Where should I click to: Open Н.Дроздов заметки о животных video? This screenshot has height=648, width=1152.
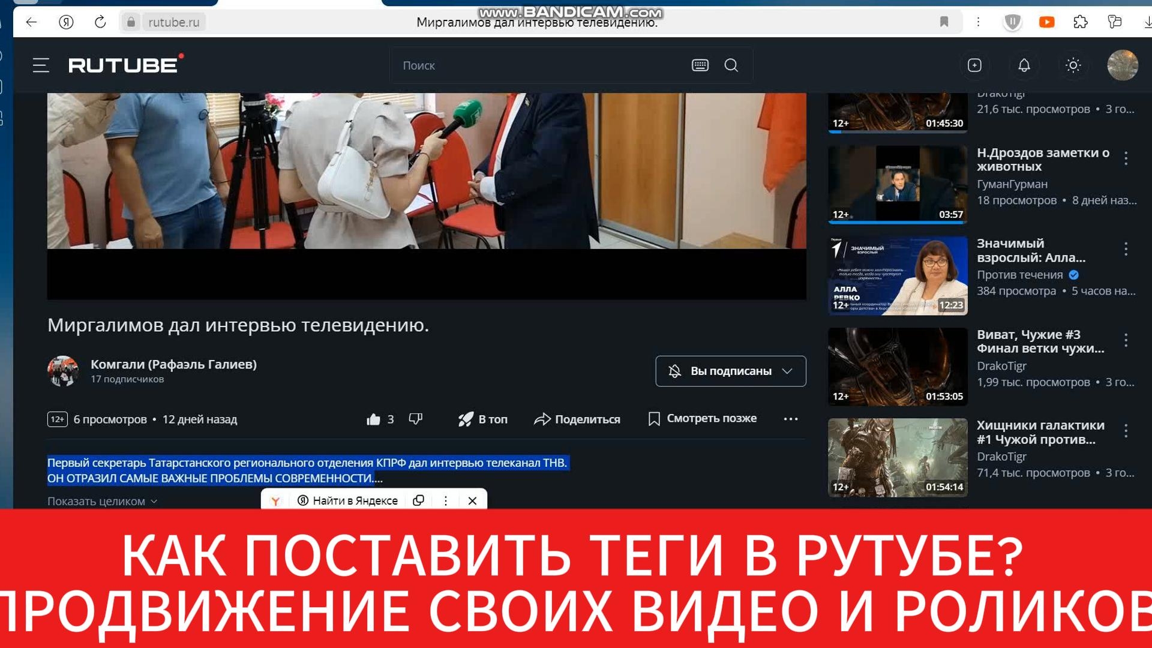pos(1043,159)
